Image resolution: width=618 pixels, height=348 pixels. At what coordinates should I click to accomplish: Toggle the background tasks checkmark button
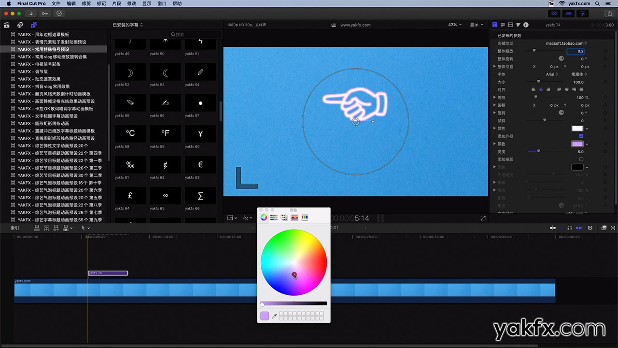click(59, 14)
